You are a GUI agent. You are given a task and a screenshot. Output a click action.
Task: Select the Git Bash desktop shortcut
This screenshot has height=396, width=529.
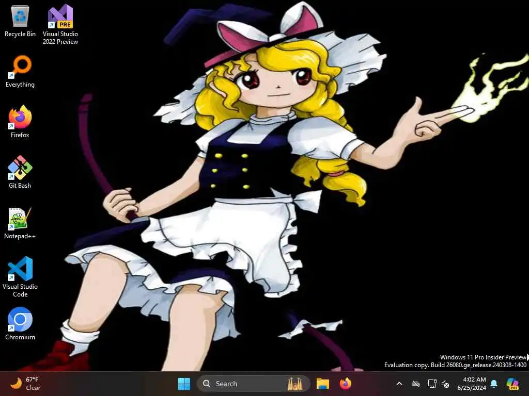tap(20, 172)
